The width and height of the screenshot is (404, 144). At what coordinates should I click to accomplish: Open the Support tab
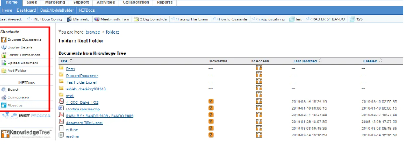coord(81,2)
